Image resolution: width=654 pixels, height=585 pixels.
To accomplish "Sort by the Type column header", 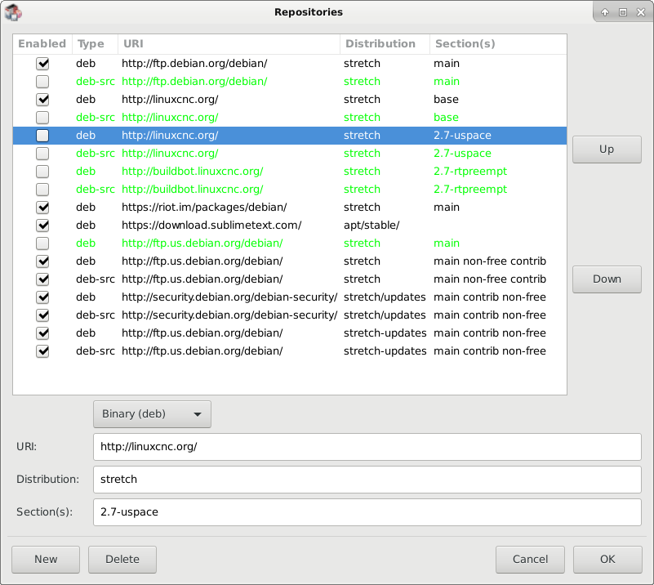I will [95, 44].
